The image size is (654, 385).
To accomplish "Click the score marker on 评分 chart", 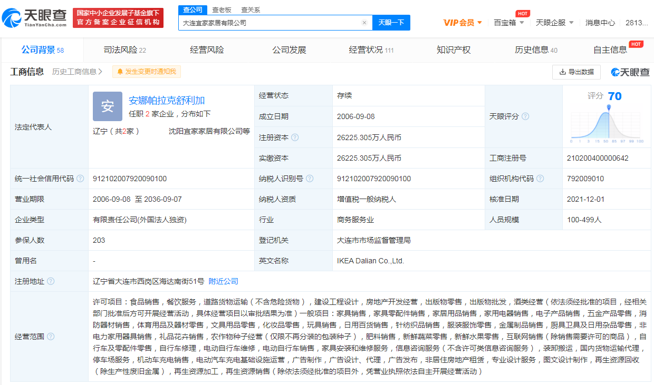I will 609,107.
